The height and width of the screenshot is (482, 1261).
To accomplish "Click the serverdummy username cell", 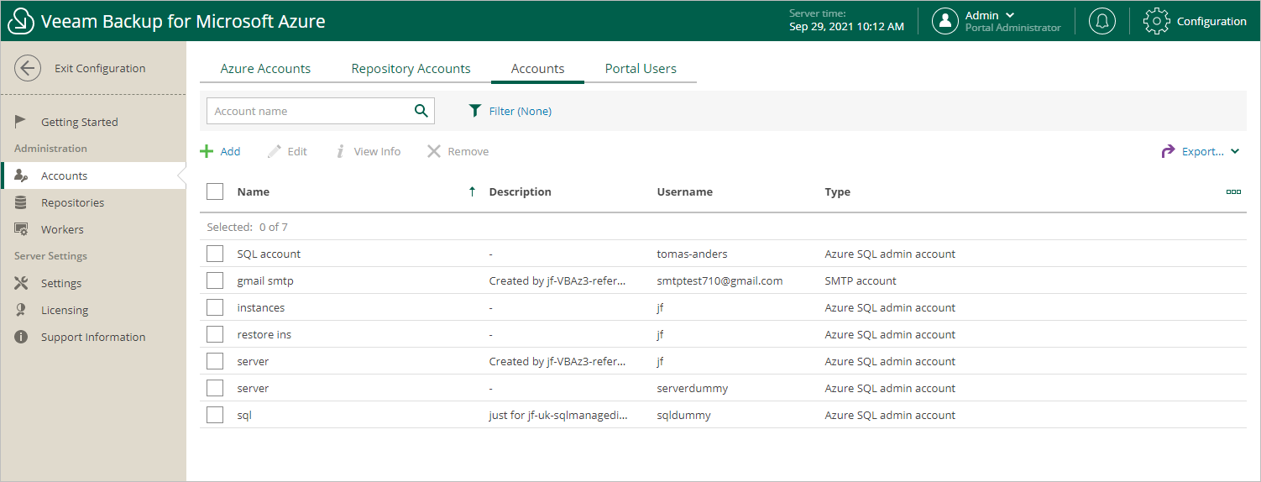I will coord(692,388).
